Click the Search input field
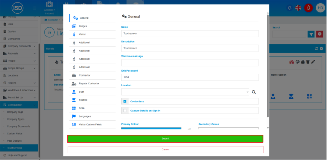Screen dimensions: 327x160 (x=289, y=34)
